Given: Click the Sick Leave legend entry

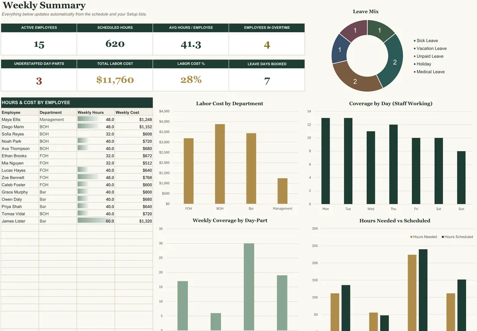Looking at the screenshot, I should coord(426,40).
